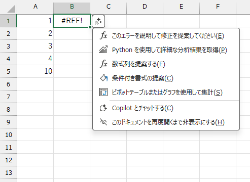Select column F header

(x=218, y=7)
